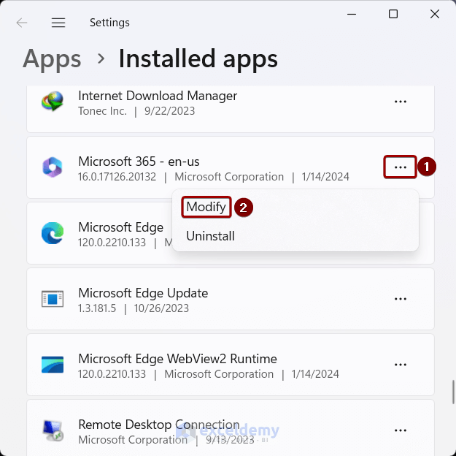
Task: Open more options for Microsoft 365
Action: coord(400,167)
